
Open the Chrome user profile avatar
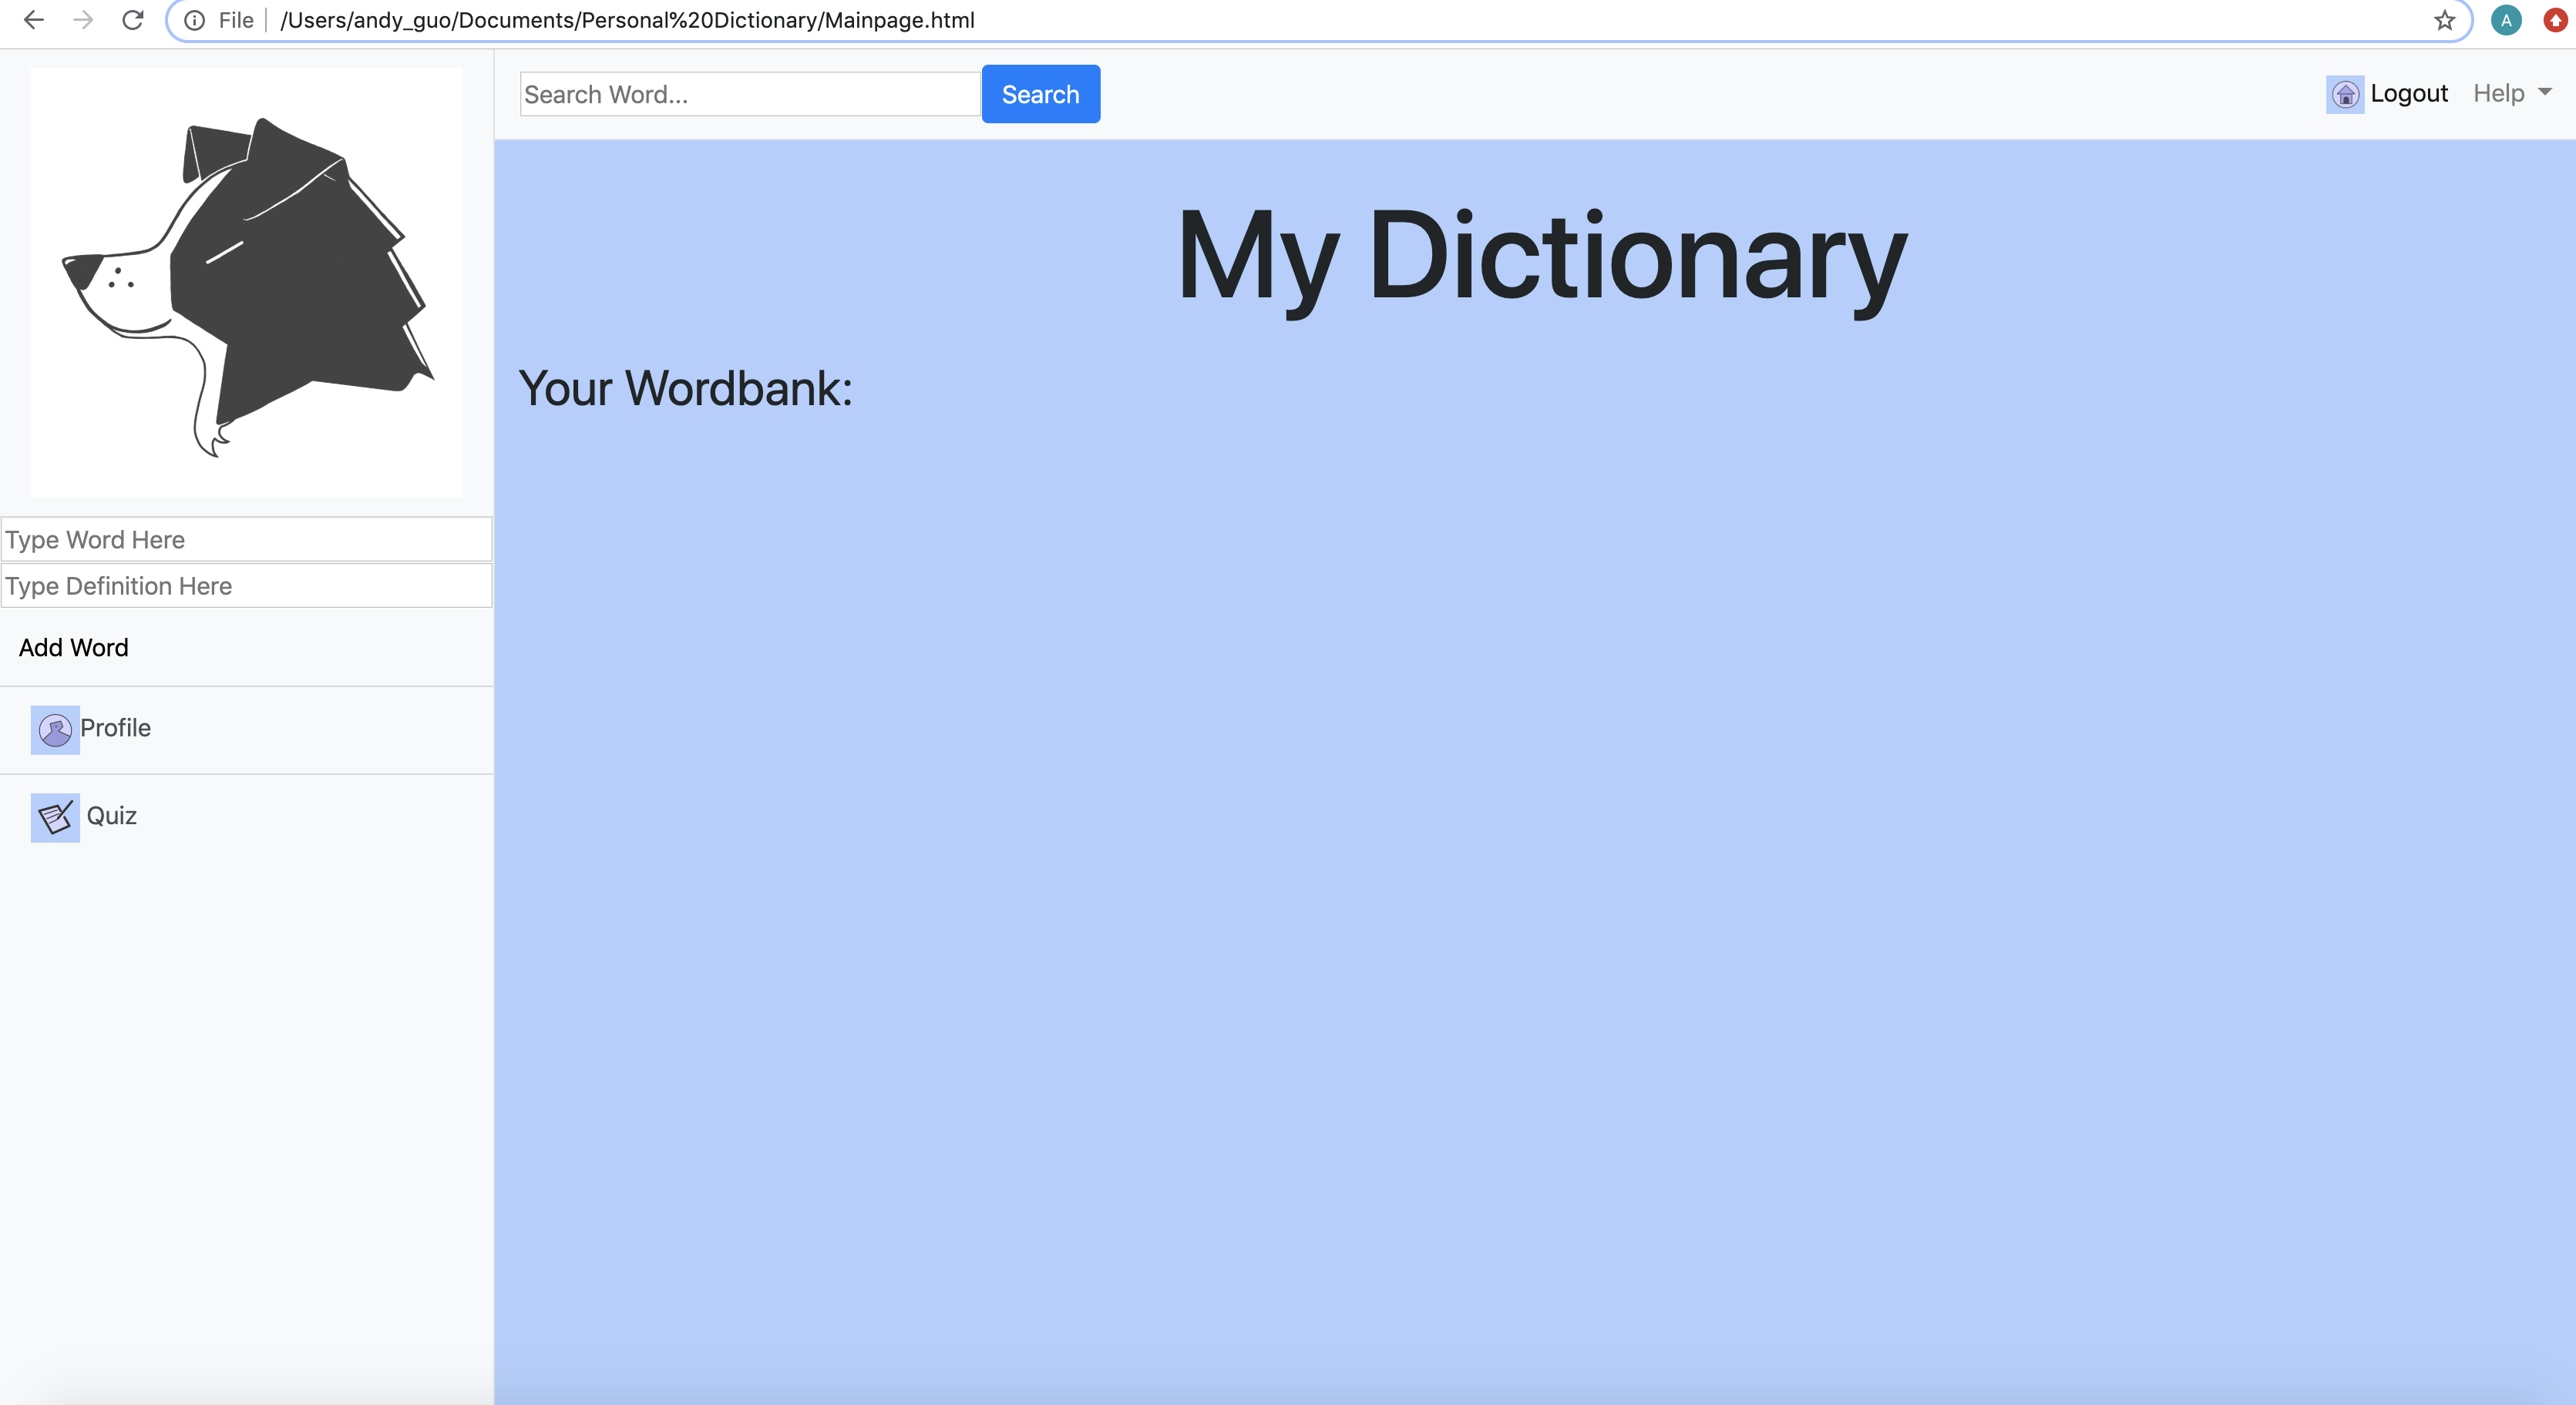2505,20
